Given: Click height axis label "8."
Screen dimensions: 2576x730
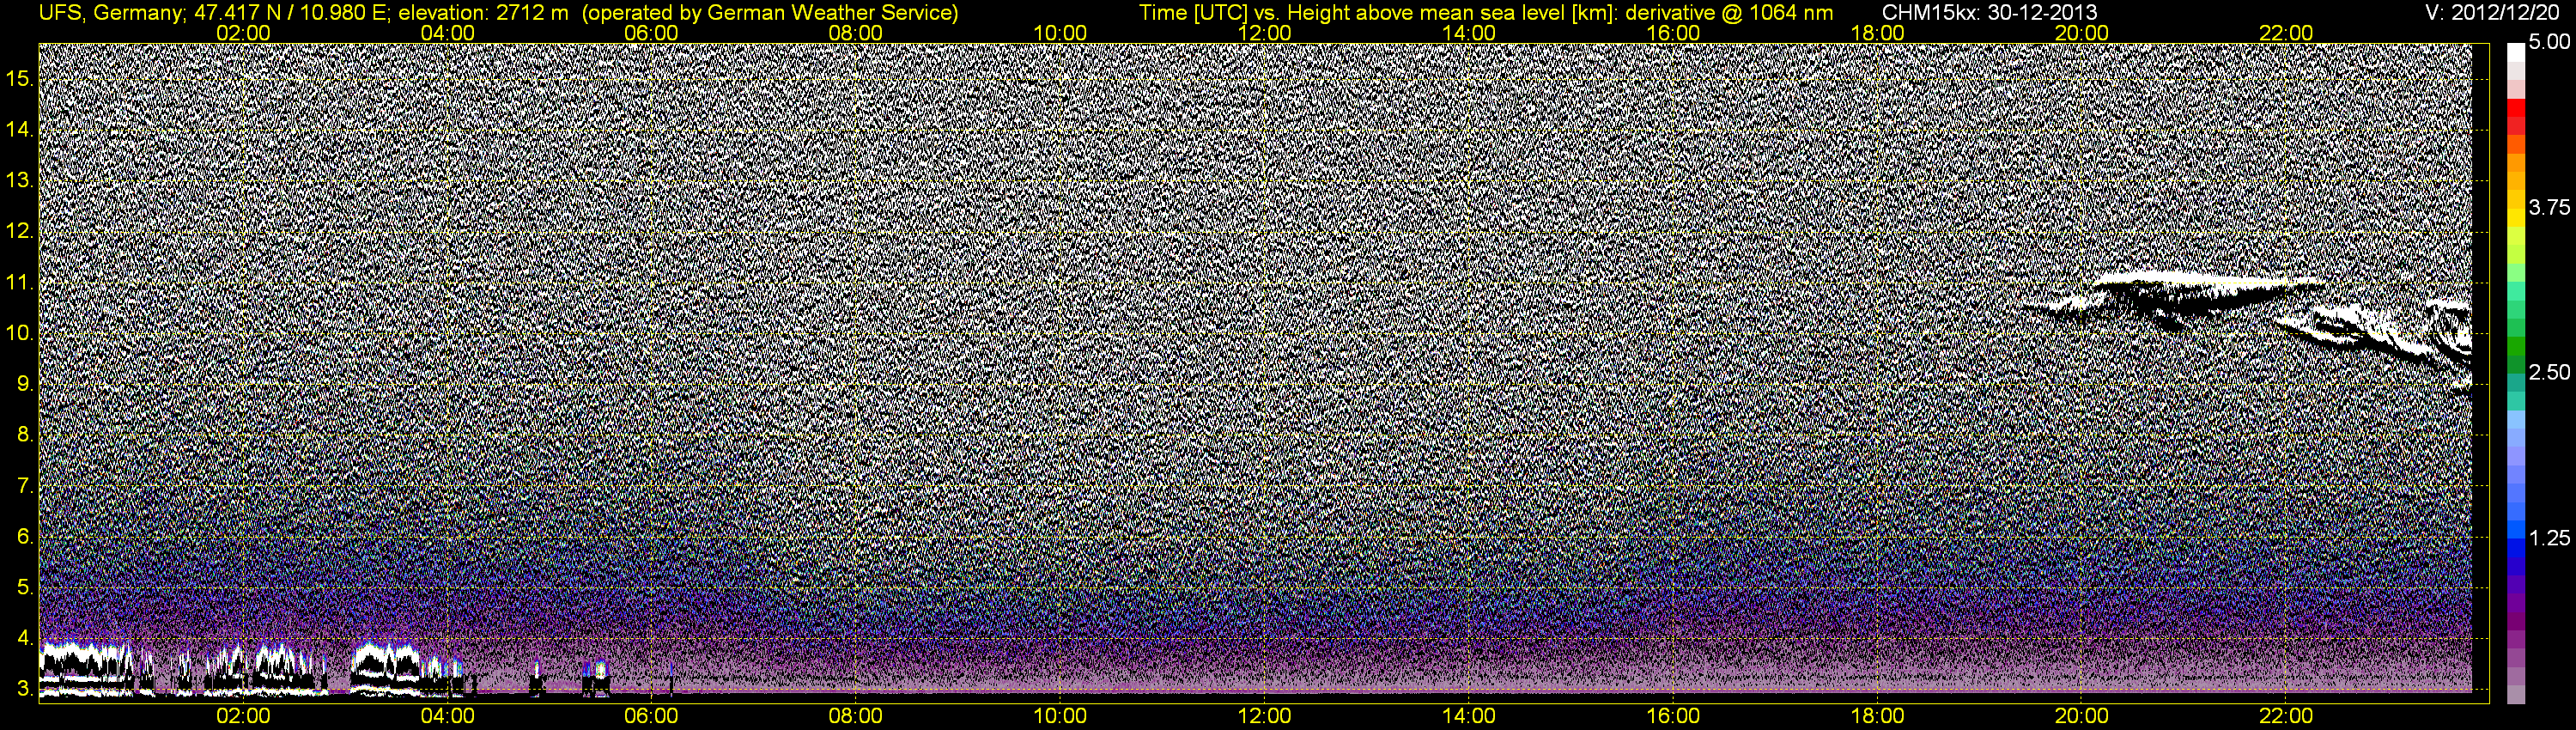Looking at the screenshot, I should point(25,435).
